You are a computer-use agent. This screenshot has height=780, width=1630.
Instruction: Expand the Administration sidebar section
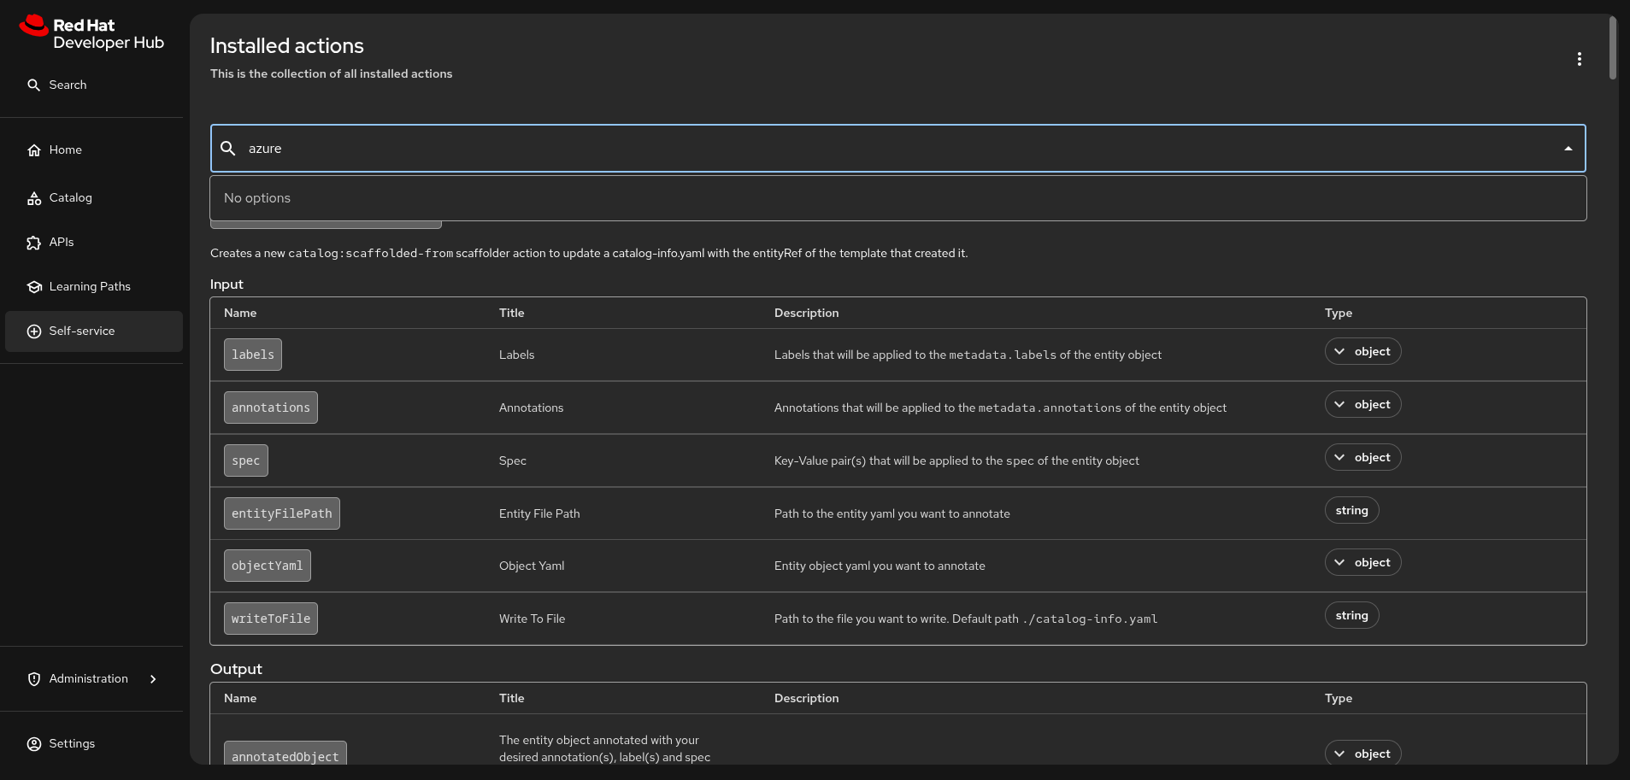coord(153,679)
